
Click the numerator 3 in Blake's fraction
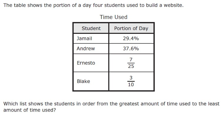tap(131, 78)
